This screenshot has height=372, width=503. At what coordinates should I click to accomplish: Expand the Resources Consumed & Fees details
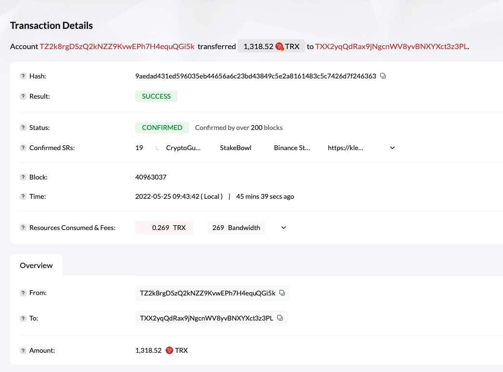tap(283, 228)
